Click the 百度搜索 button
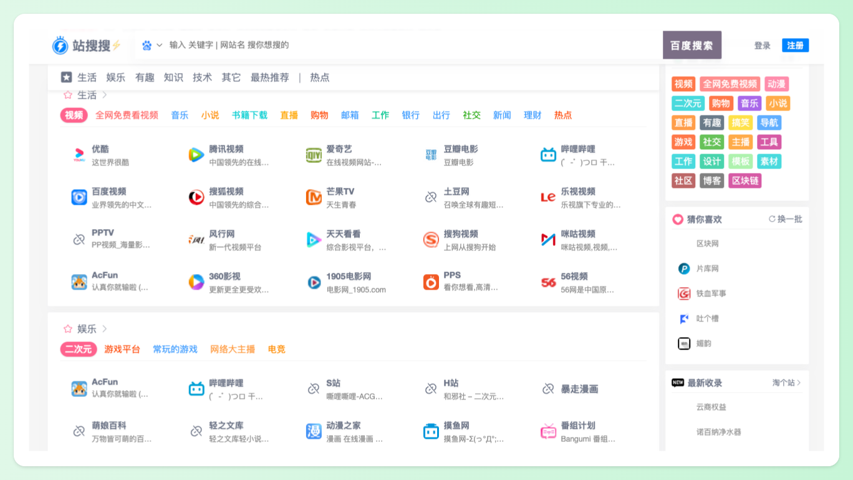This screenshot has height=480, width=853. click(692, 45)
